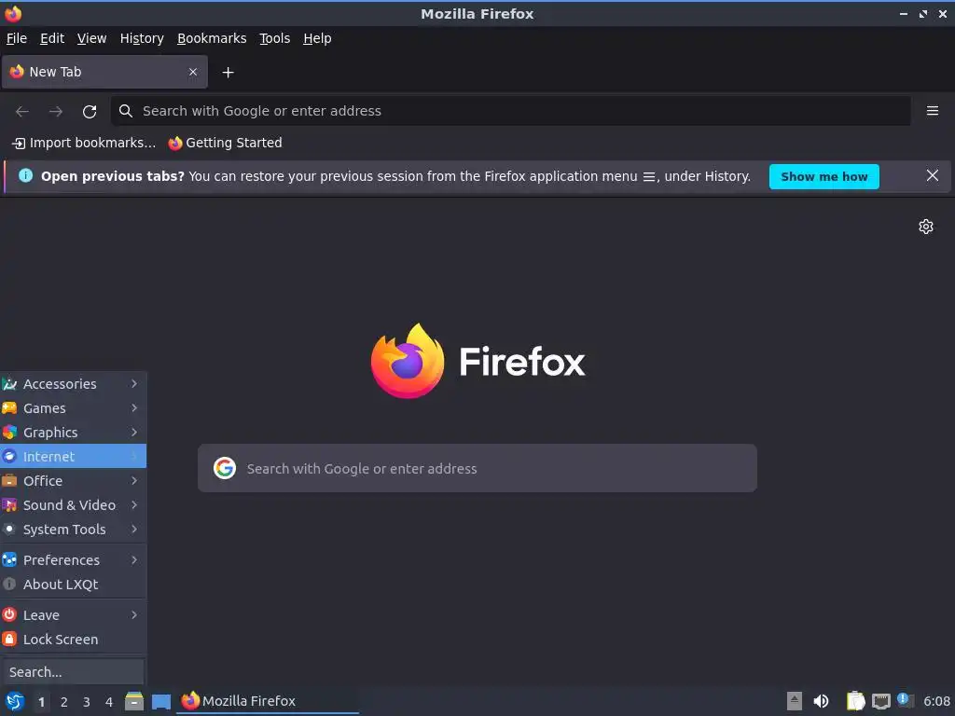The width and height of the screenshot is (955, 716).
Task: Click the 6:08 clock in the panel
Action: (x=936, y=701)
